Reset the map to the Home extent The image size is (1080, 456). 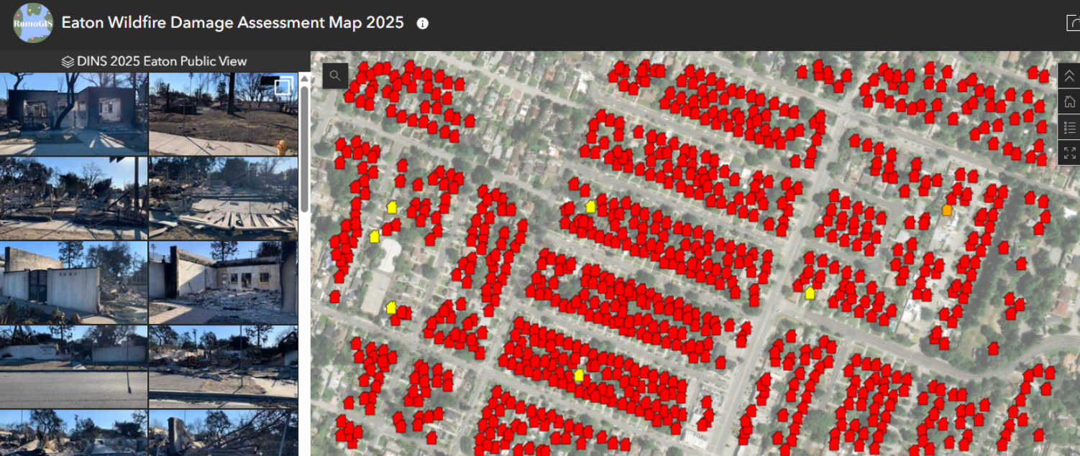[x=1069, y=101]
